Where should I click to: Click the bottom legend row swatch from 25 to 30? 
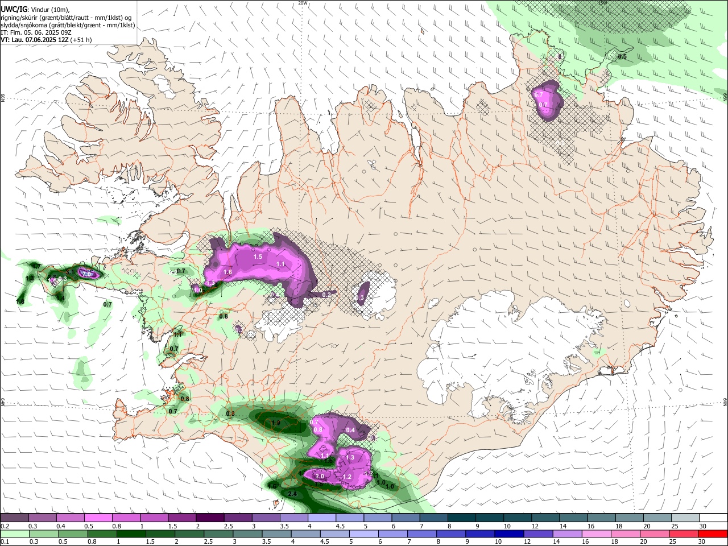click(682, 534)
